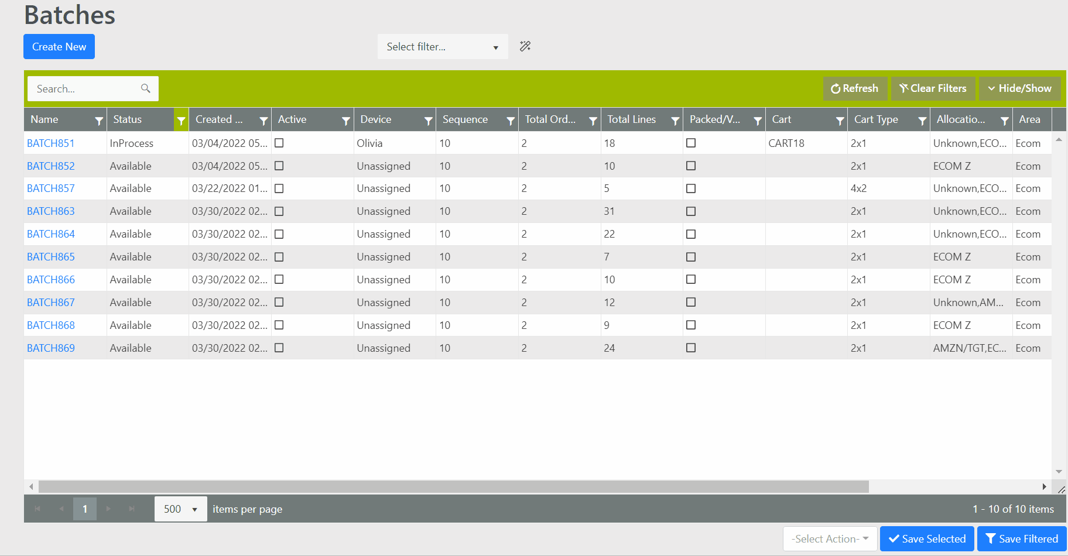Viewport: 1068px width, 556px height.
Task: Open the Hide/Show columns menu
Action: (1019, 88)
